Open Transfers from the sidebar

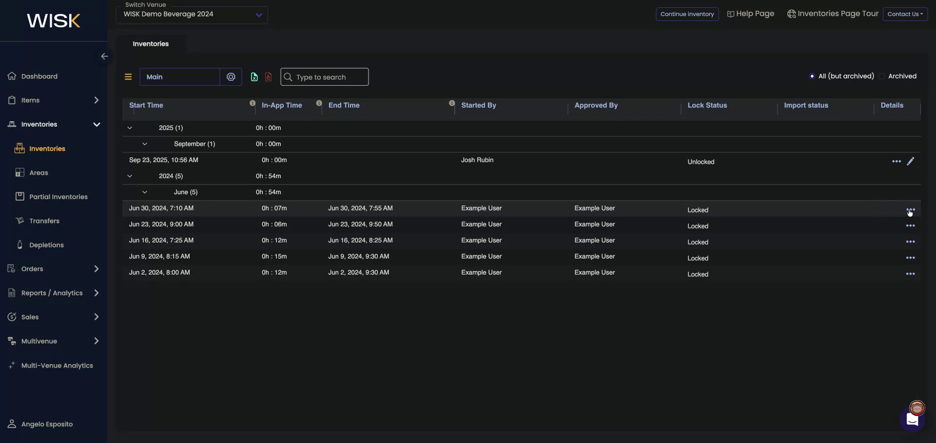point(45,221)
